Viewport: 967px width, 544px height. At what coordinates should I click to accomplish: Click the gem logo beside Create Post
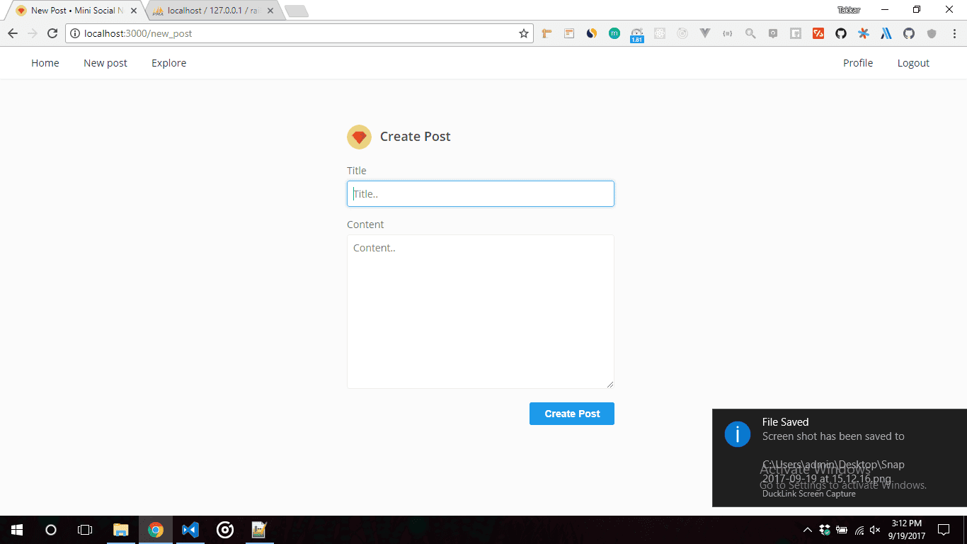(359, 137)
